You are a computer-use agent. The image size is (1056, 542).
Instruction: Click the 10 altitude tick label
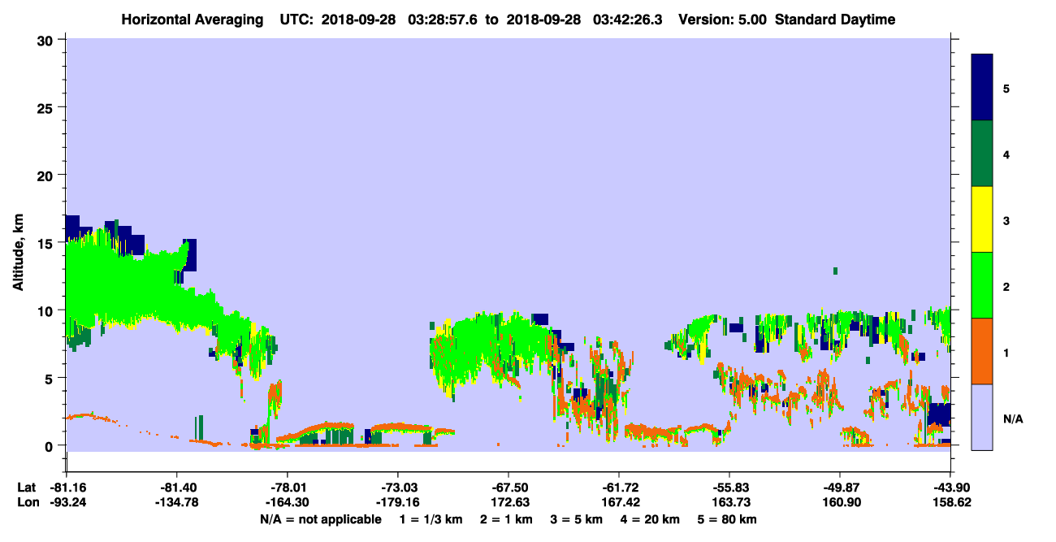click(47, 310)
